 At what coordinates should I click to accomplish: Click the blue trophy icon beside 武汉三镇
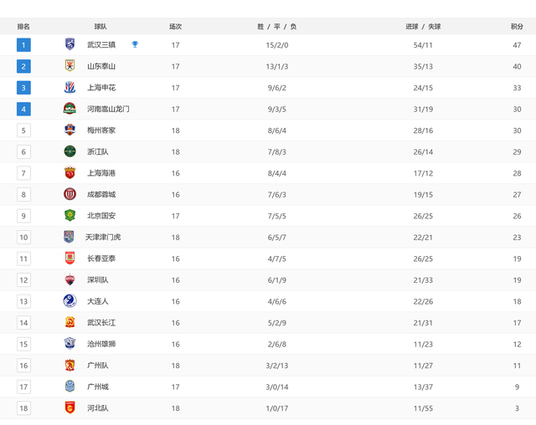135,44
